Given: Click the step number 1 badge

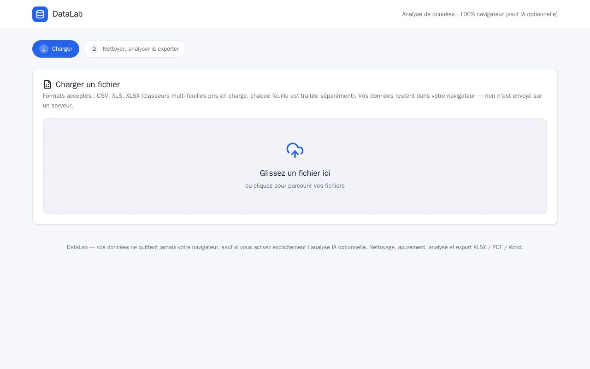Looking at the screenshot, I should coord(44,49).
